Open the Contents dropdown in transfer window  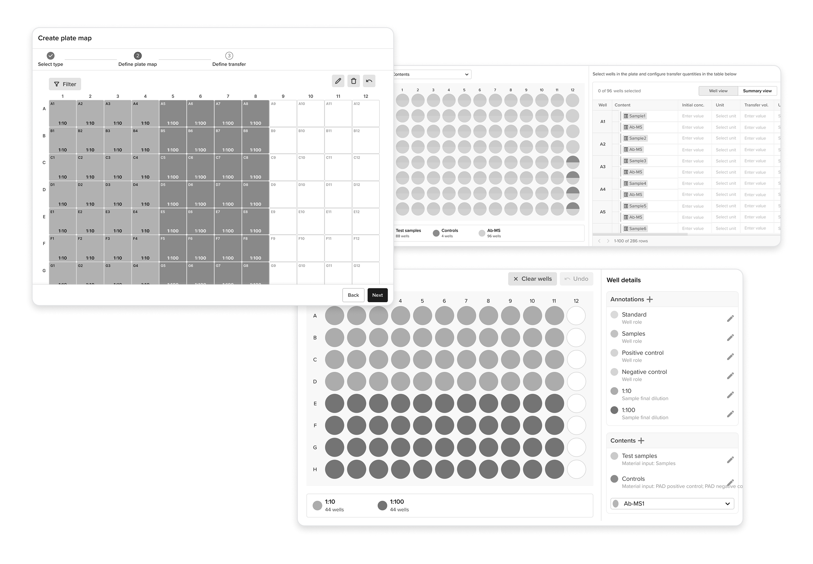click(x=432, y=74)
